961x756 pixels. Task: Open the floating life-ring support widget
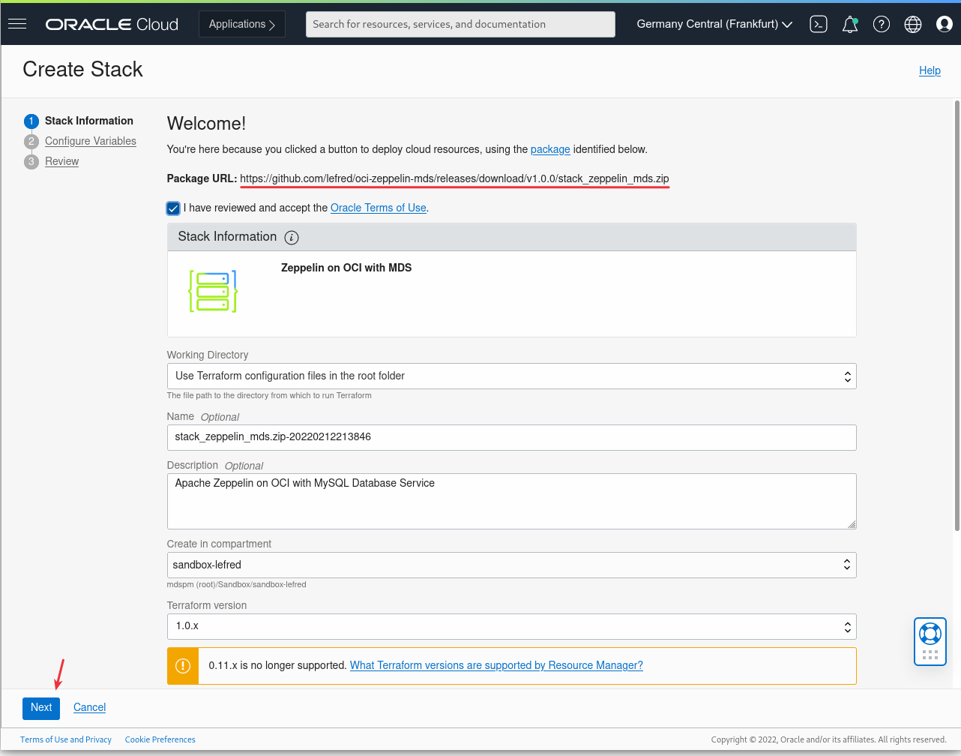(x=930, y=640)
